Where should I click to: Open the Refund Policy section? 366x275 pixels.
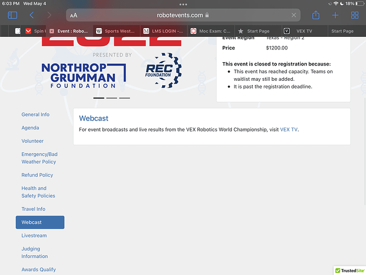point(37,175)
